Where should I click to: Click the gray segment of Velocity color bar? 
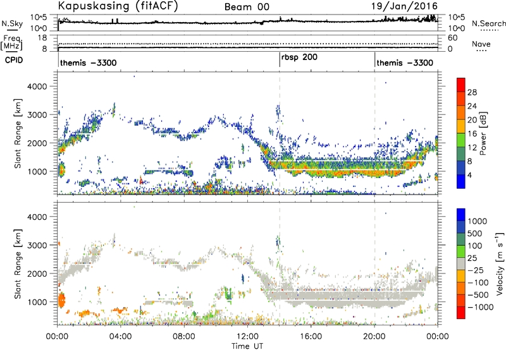coord(461,263)
